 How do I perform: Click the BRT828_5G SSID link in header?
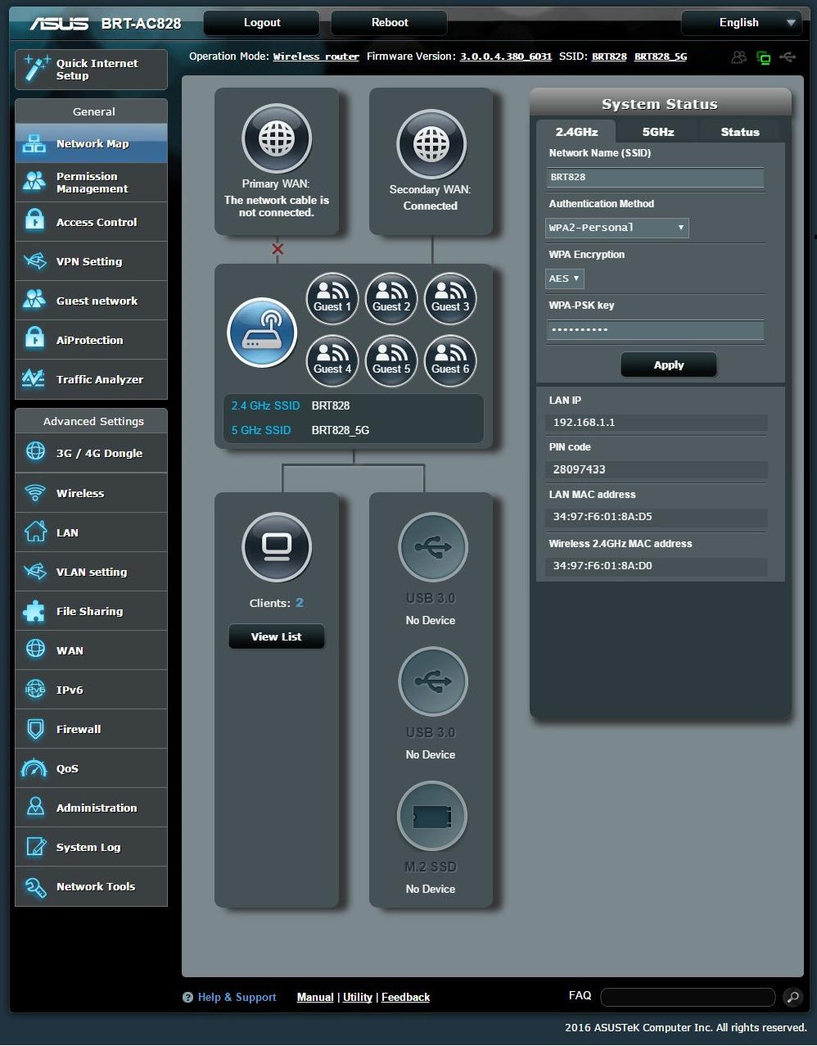pos(661,57)
